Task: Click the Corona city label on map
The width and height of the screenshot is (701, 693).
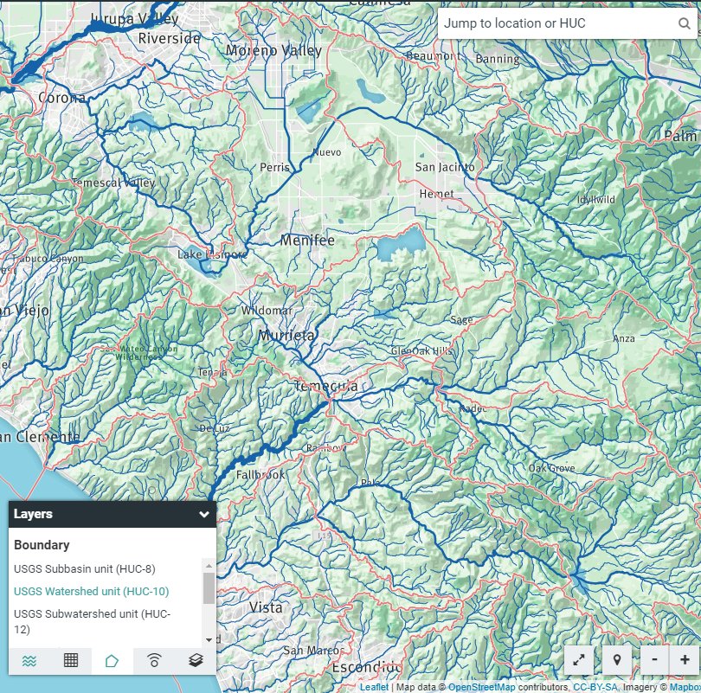Action: click(61, 98)
